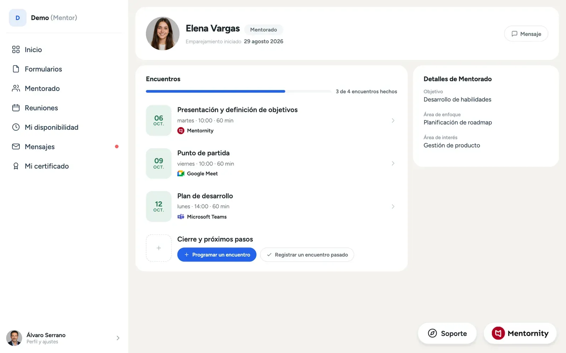Go to Inicio in sidebar
Image resolution: width=566 pixels, height=353 pixels.
(x=64, y=49)
